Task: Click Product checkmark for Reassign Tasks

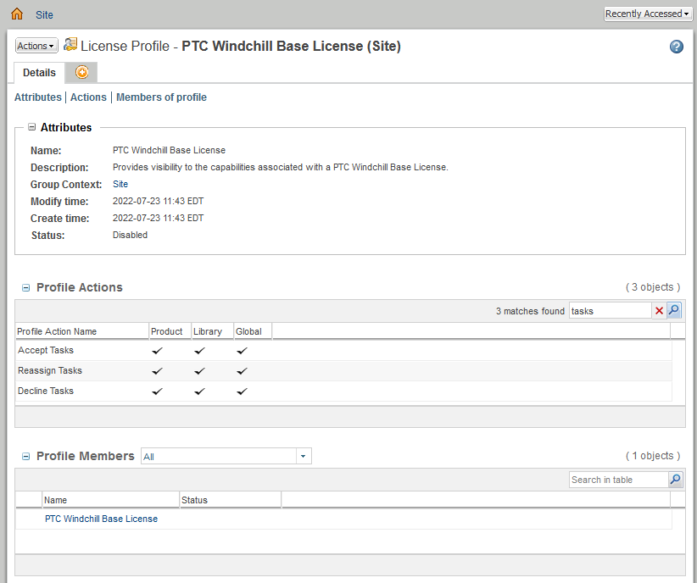Action: coord(158,371)
